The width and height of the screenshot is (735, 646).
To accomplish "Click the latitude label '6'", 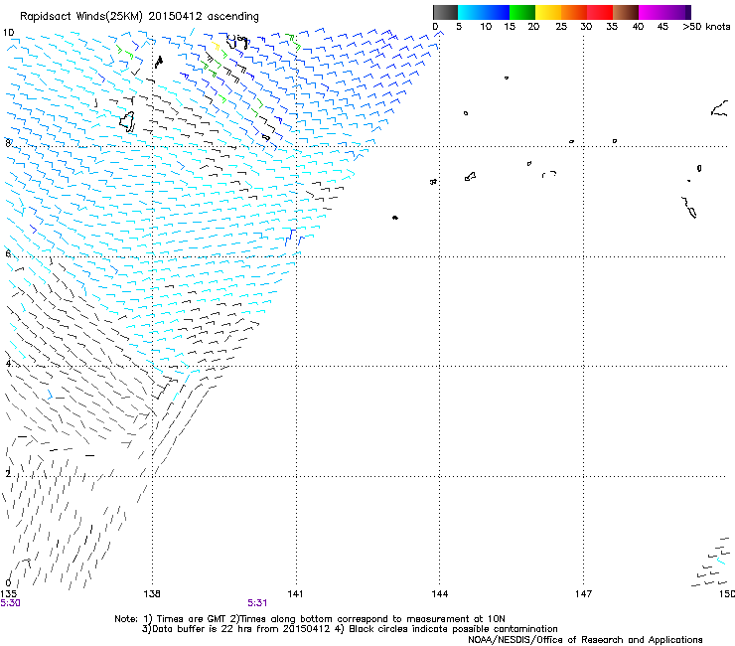I will (8, 253).
